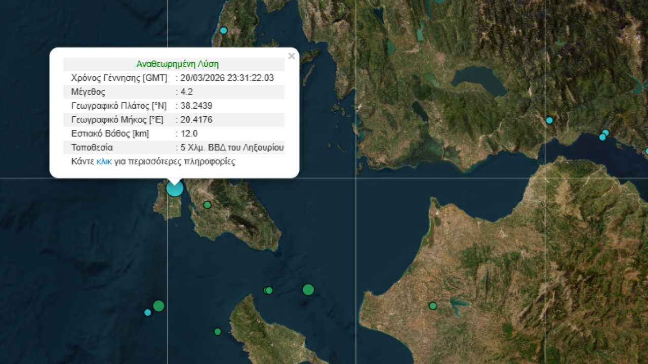Click the focal depth value 12.0

[x=189, y=133]
